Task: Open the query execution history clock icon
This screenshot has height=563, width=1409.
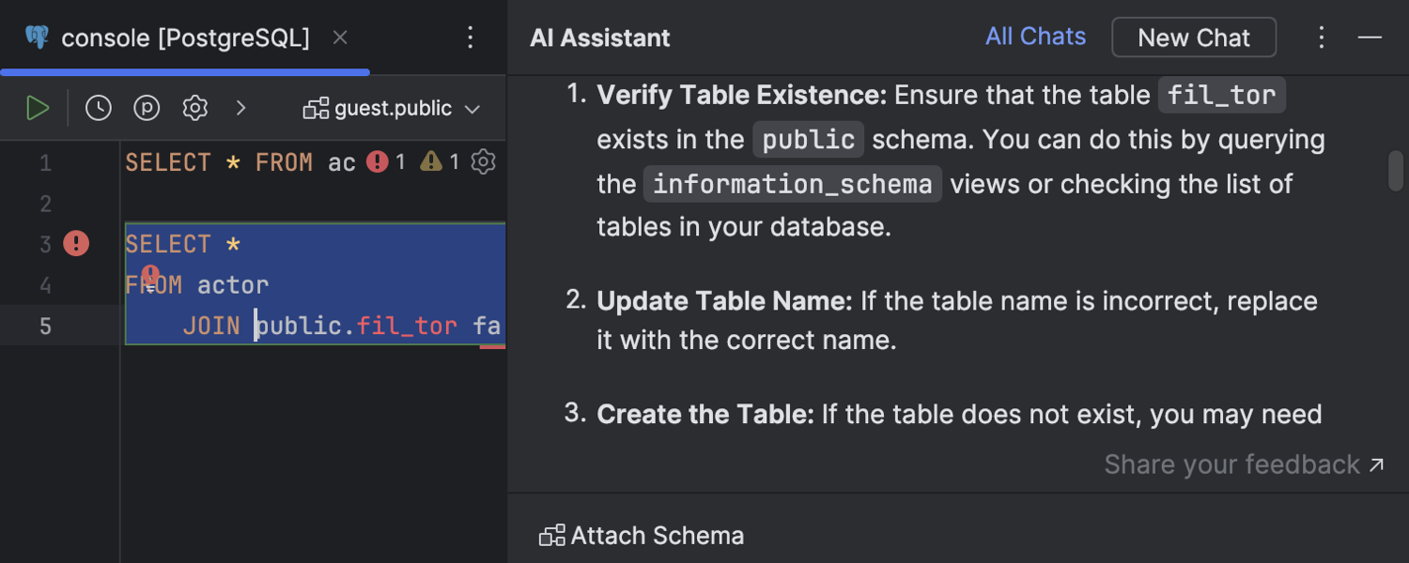Action: (x=98, y=107)
